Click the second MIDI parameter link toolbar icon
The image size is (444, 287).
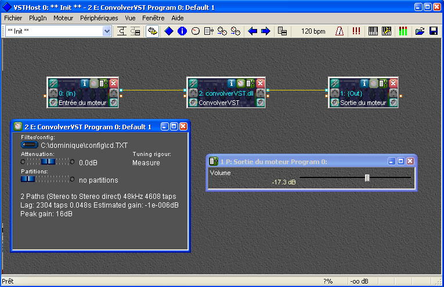(x=235, y=31)
